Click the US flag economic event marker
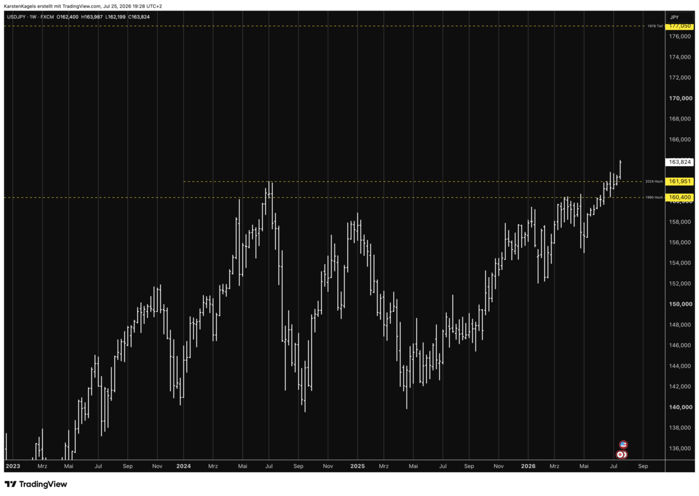Screen dimensions: 699x496 [x=623, y=445]
